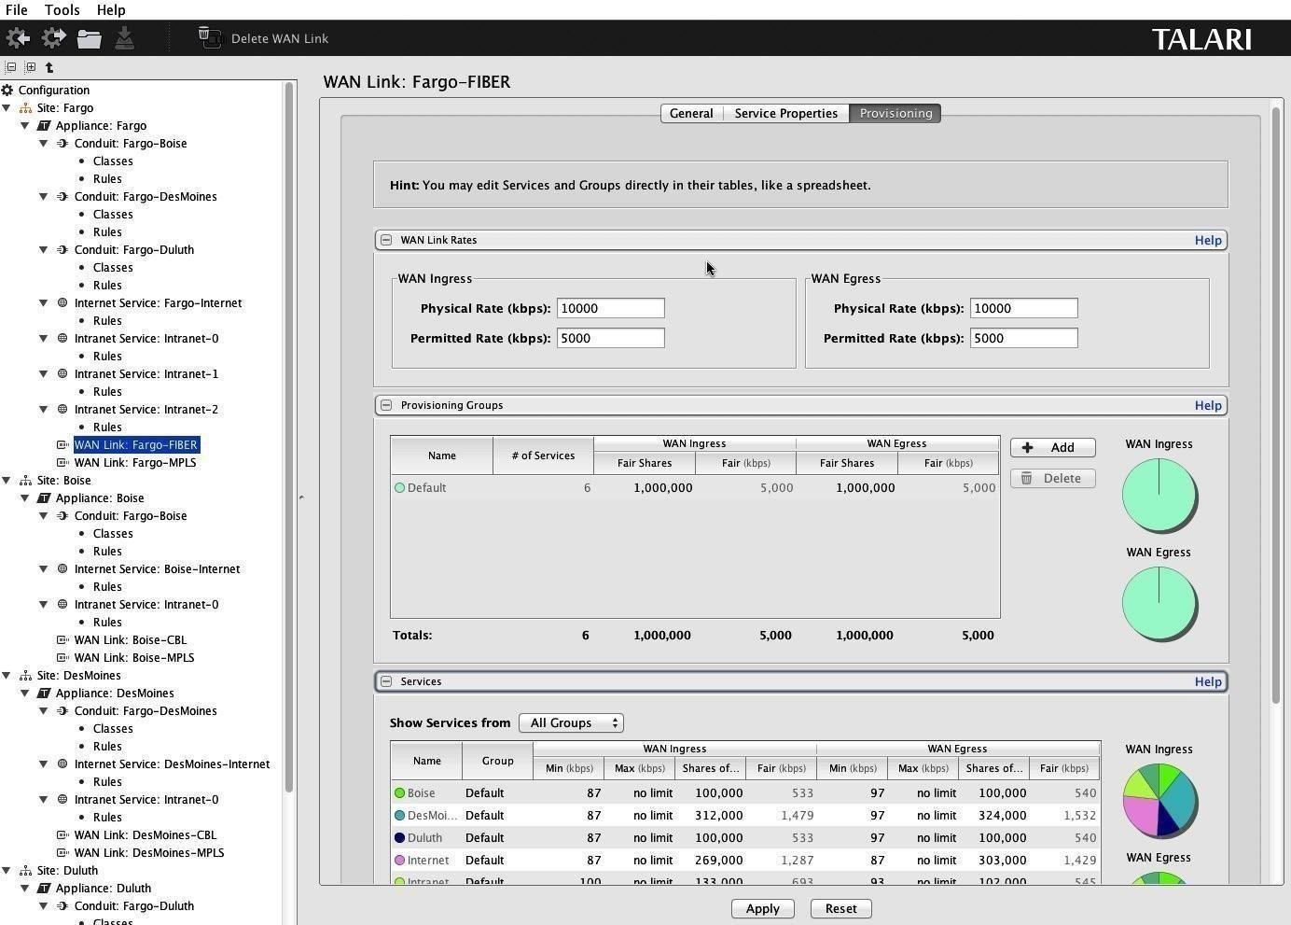Click the DesMoines row's 312,000 ingress shares cell

(x=713, y=816)
